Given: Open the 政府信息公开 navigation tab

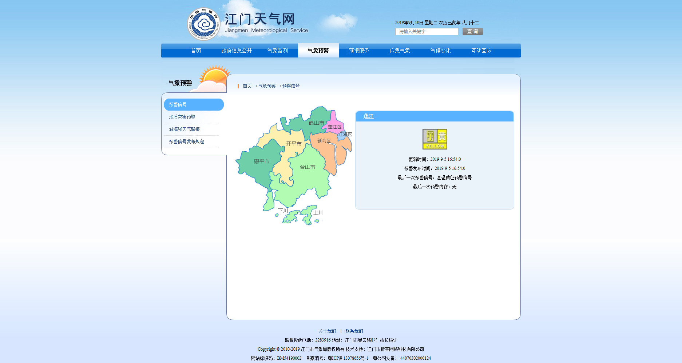Looking at the screenshot, I should (x=237, y=51).
